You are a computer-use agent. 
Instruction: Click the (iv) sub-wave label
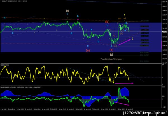point(122,33)
